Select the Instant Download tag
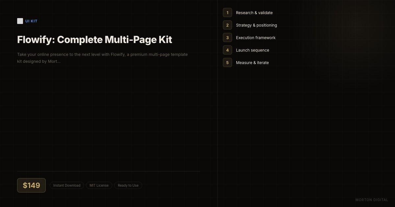 point(67,185)
